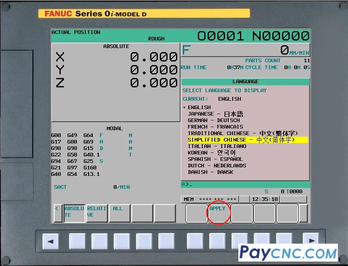The image size is (348, 266).
Task: Click the PARTS COUNT value 11
Action: click(307, 61)
